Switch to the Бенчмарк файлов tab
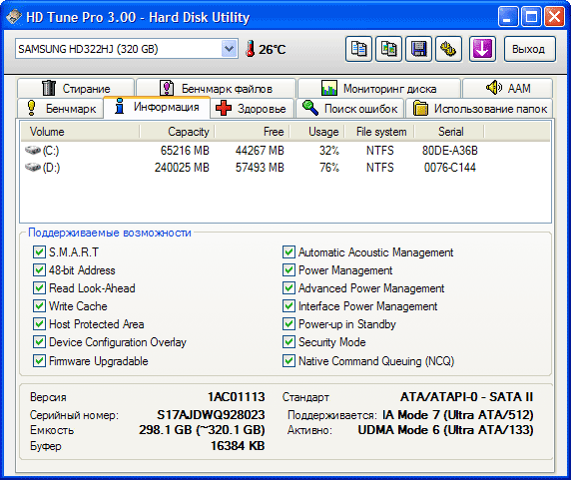 click(216, 88)
